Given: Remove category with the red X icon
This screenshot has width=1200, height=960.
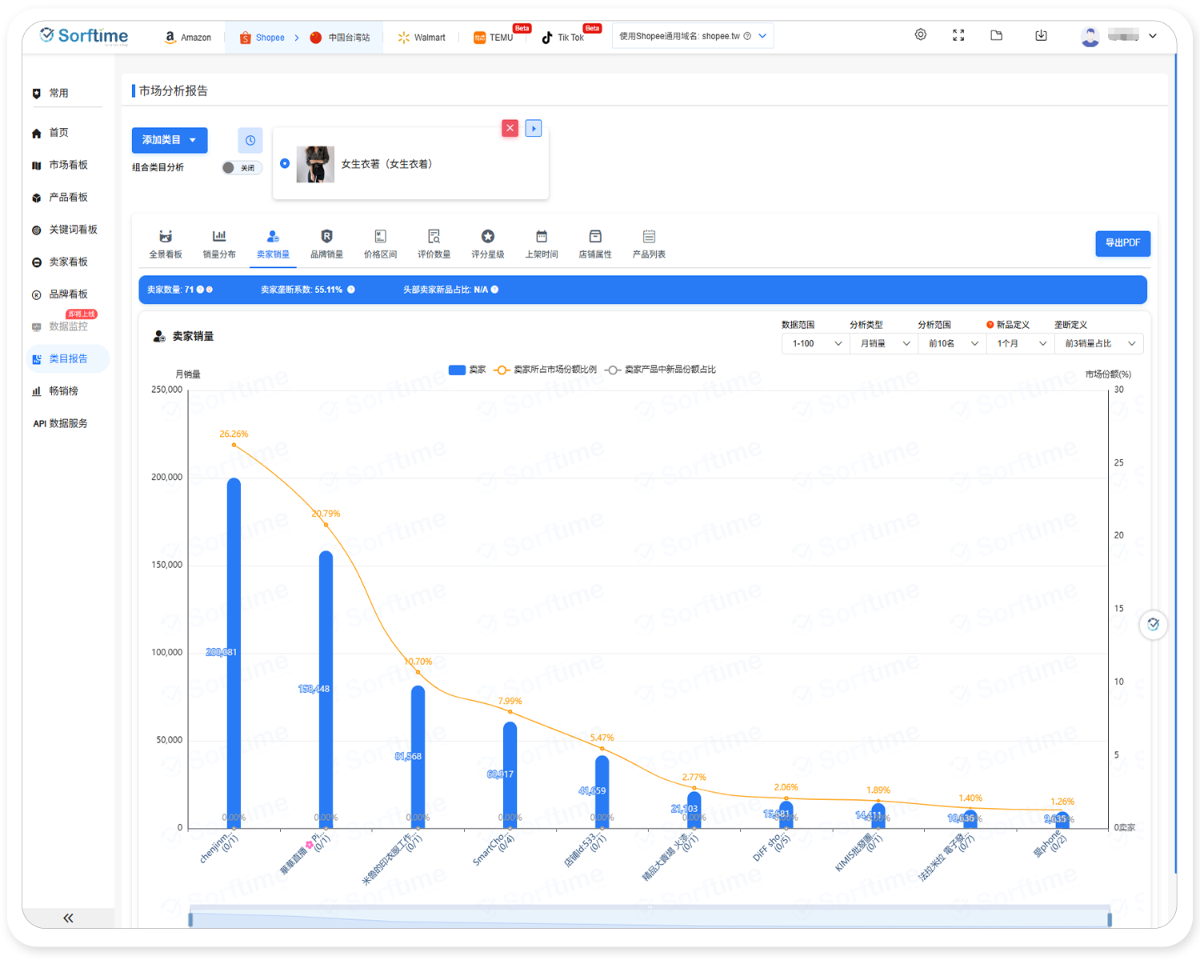Looking at the screenshot, I should click(510, 128).
